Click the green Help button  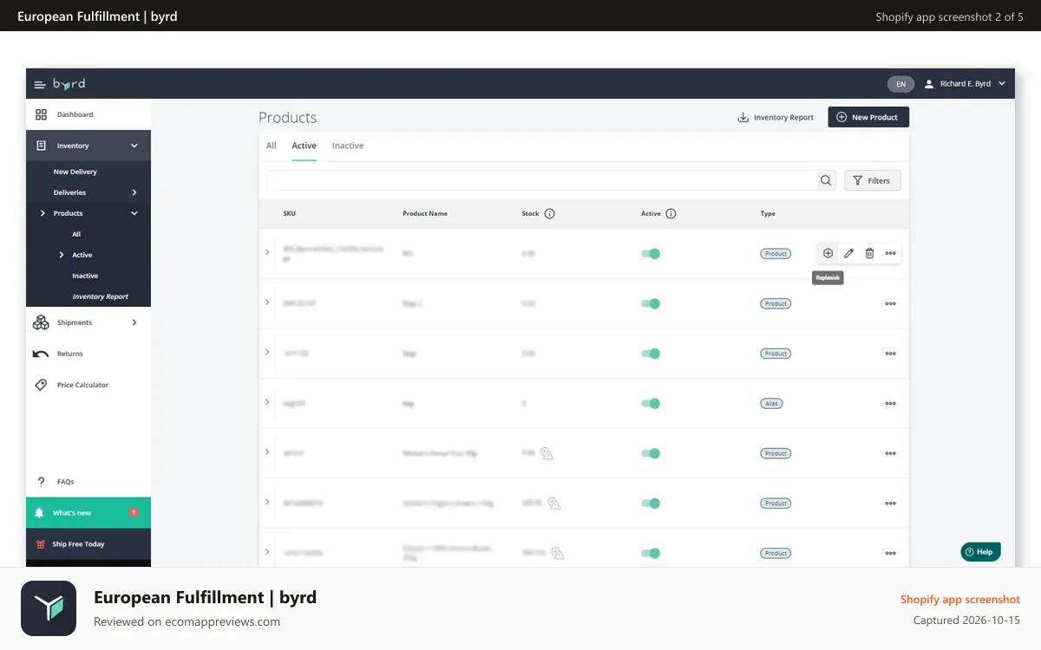[x=980, y=551]
